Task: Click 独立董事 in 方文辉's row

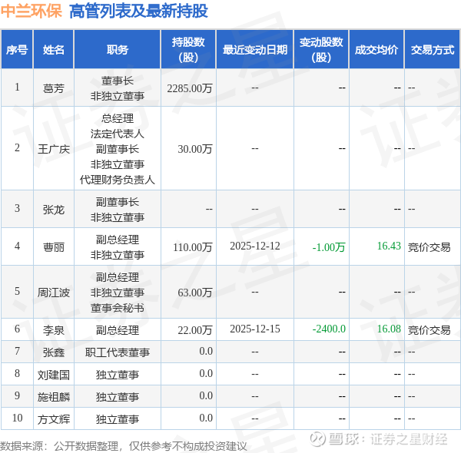Action: 118,419
